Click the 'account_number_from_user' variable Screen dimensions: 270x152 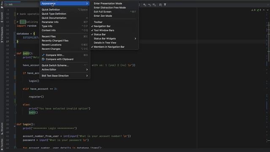point(40,136)
